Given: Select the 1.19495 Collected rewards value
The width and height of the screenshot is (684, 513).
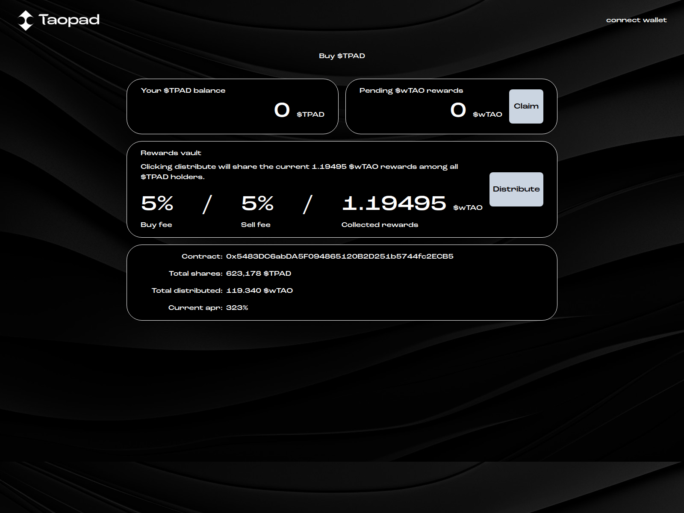Looking at the screenshot, I should click(x=394, y=204).
